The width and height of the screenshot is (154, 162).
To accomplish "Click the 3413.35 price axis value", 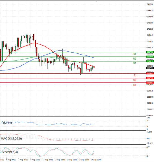I will click(x=150, y=29).
